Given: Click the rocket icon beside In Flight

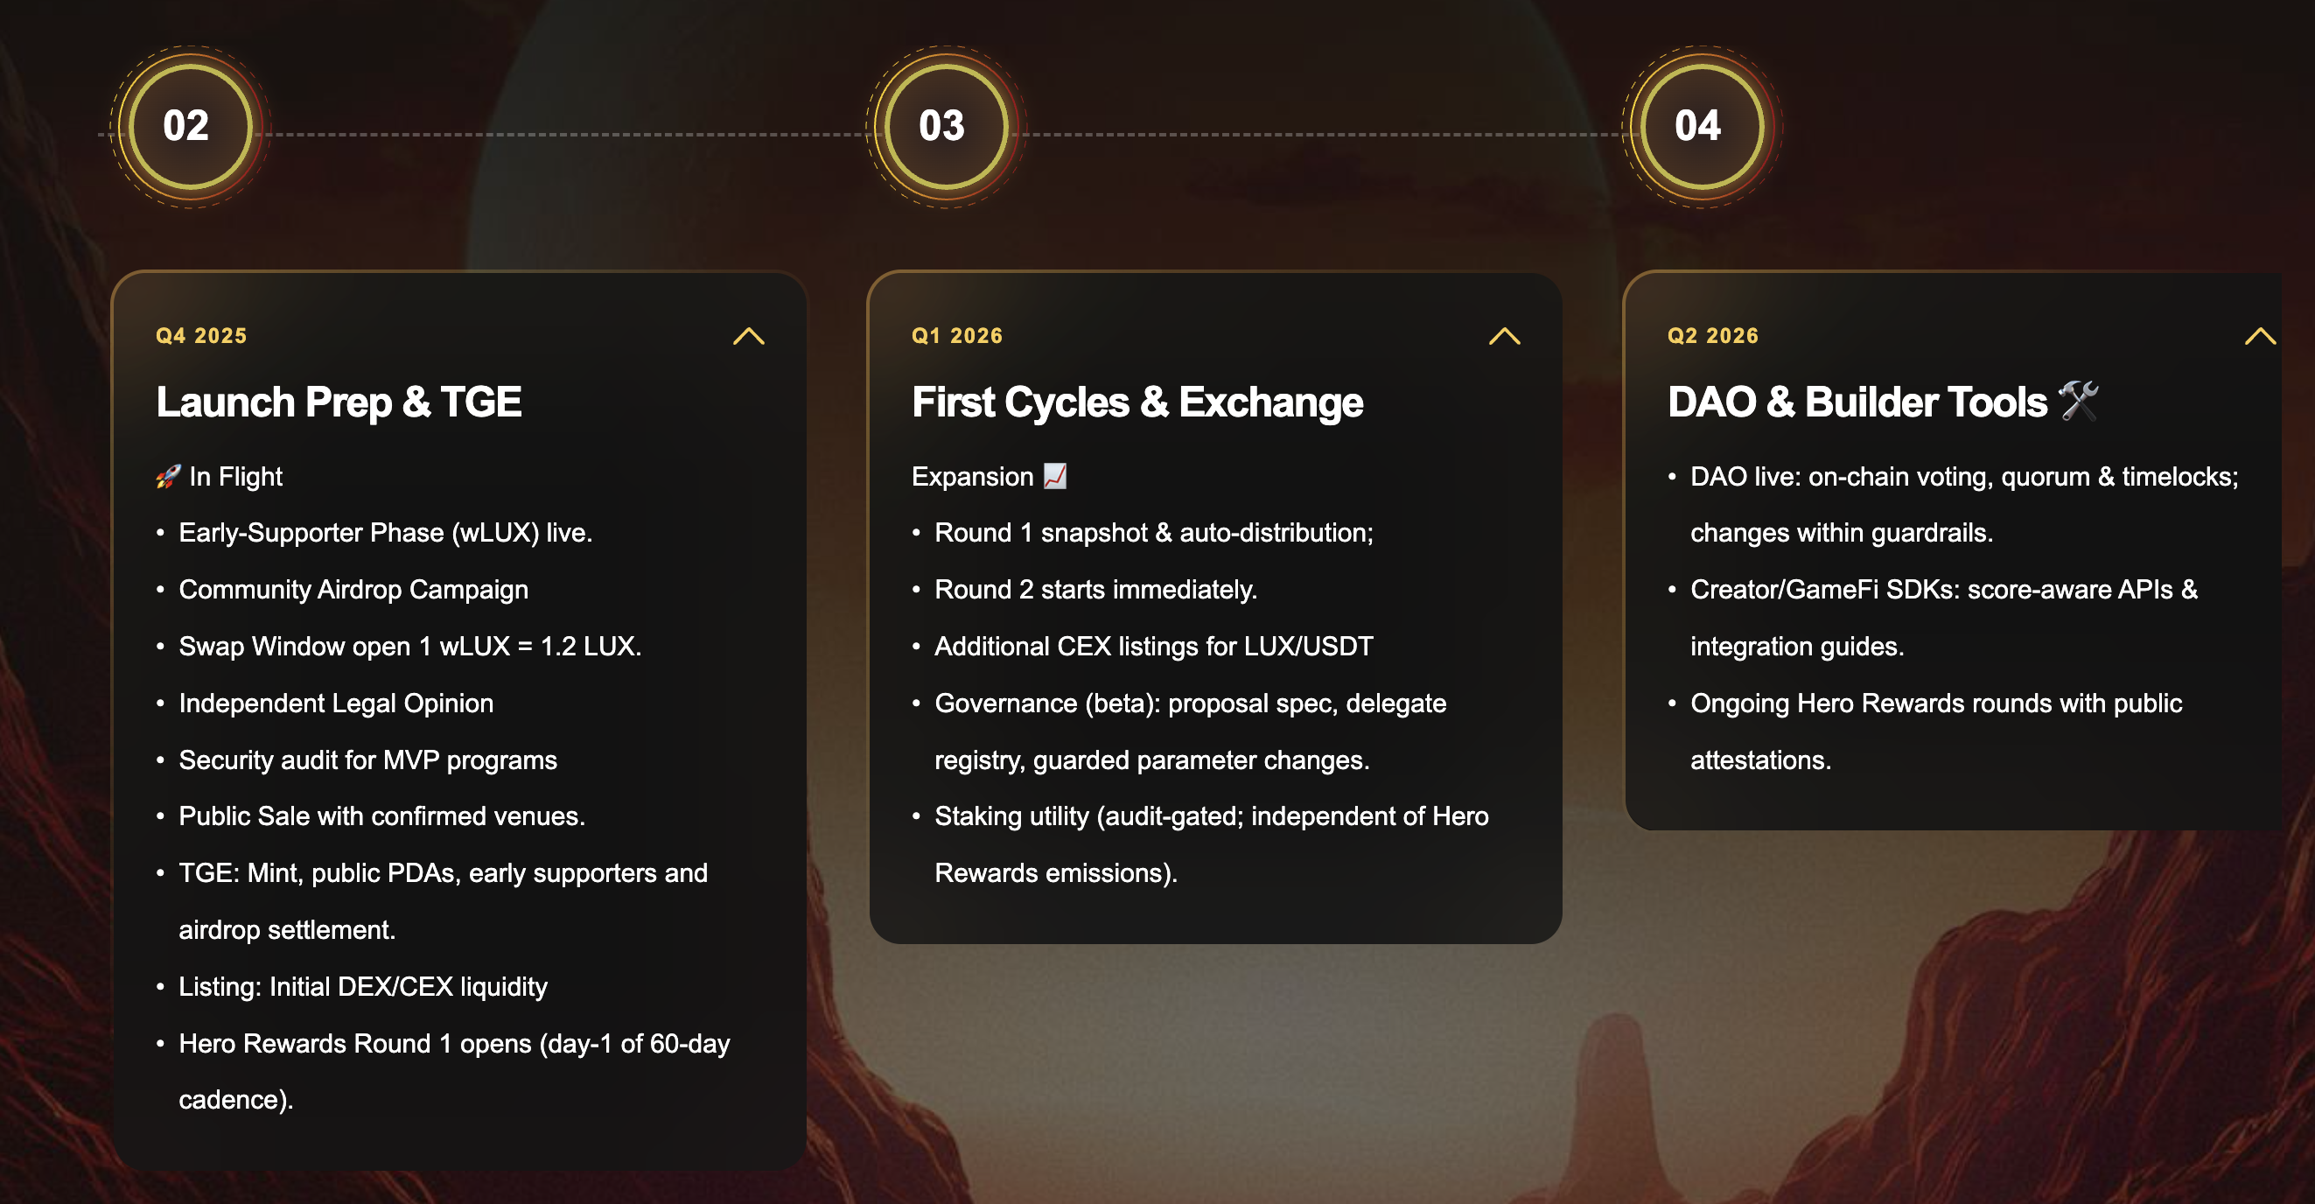Looking at the screenshot, I should point(168,476).
